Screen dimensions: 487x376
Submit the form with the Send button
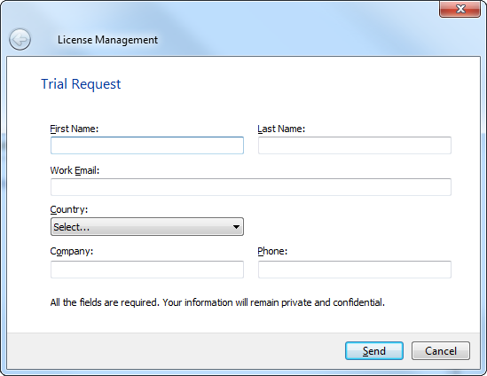coord(374,351)
